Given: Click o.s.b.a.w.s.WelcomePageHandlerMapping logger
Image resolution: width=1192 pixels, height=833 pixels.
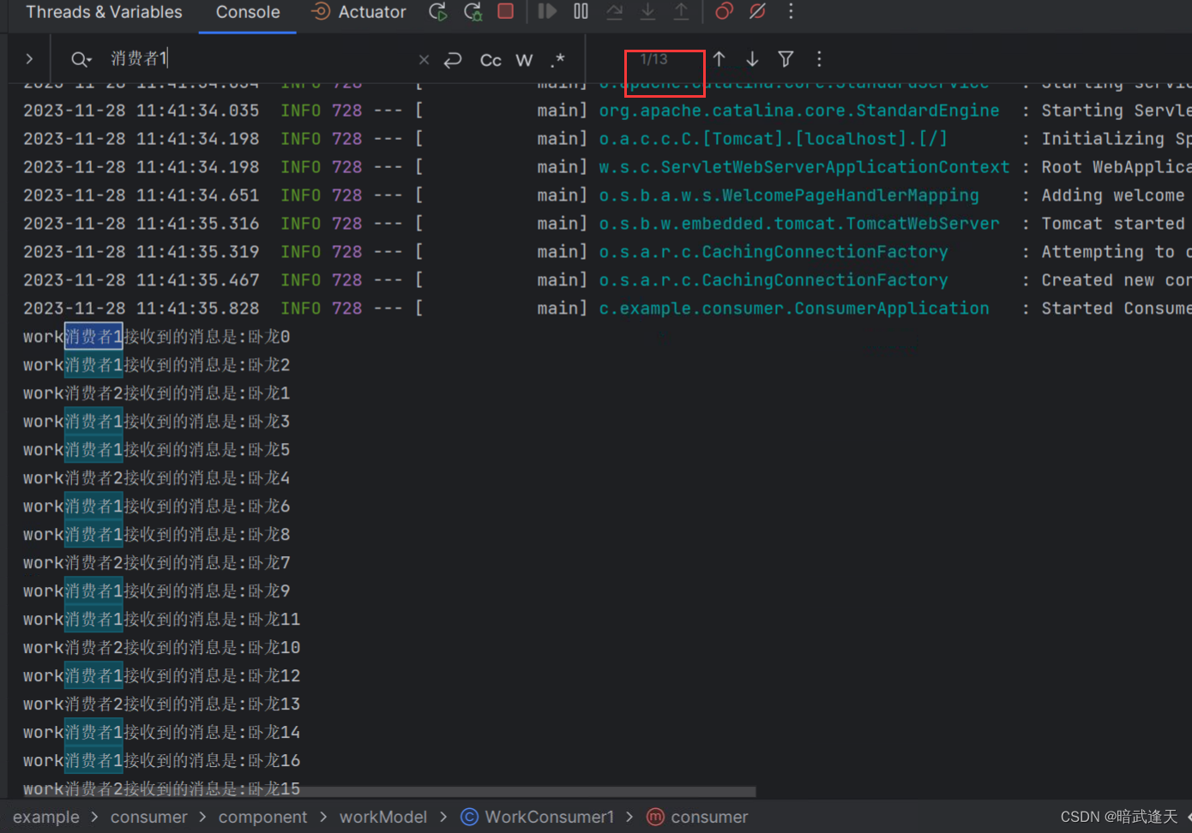Looking at the screenshot, I should (x=789, y=195).
